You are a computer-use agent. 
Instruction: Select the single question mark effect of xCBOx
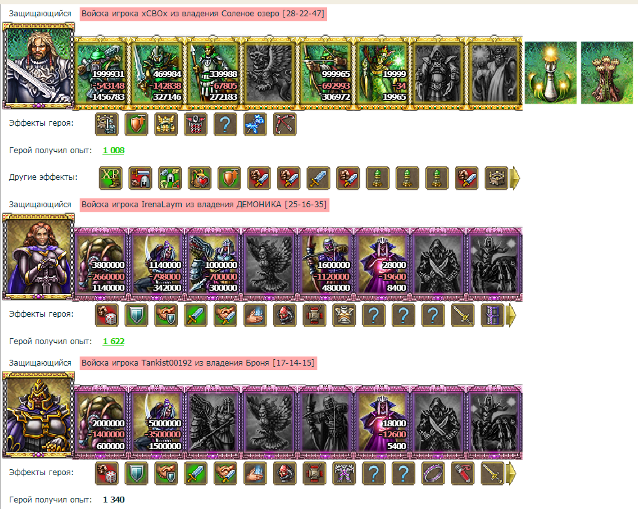point(225,124)
